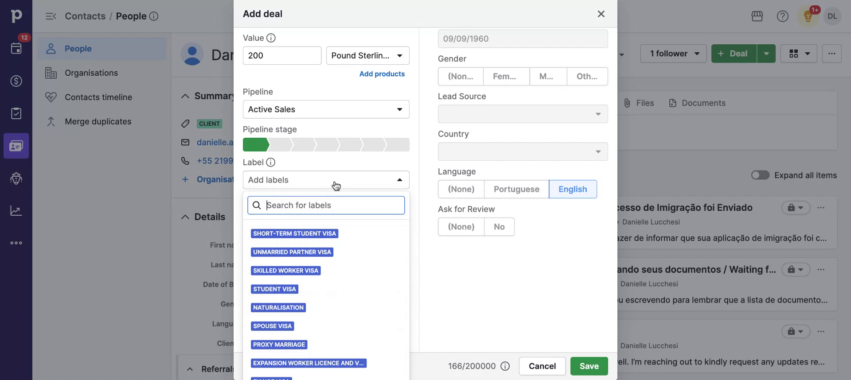The image size is (851, 380).
Task: Expand the Lead Source dropdown
Action: [x=522, y=114]
